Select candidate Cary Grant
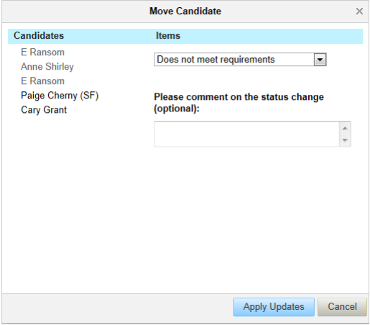This screenshot has width=370, height=325. point(44,110)
